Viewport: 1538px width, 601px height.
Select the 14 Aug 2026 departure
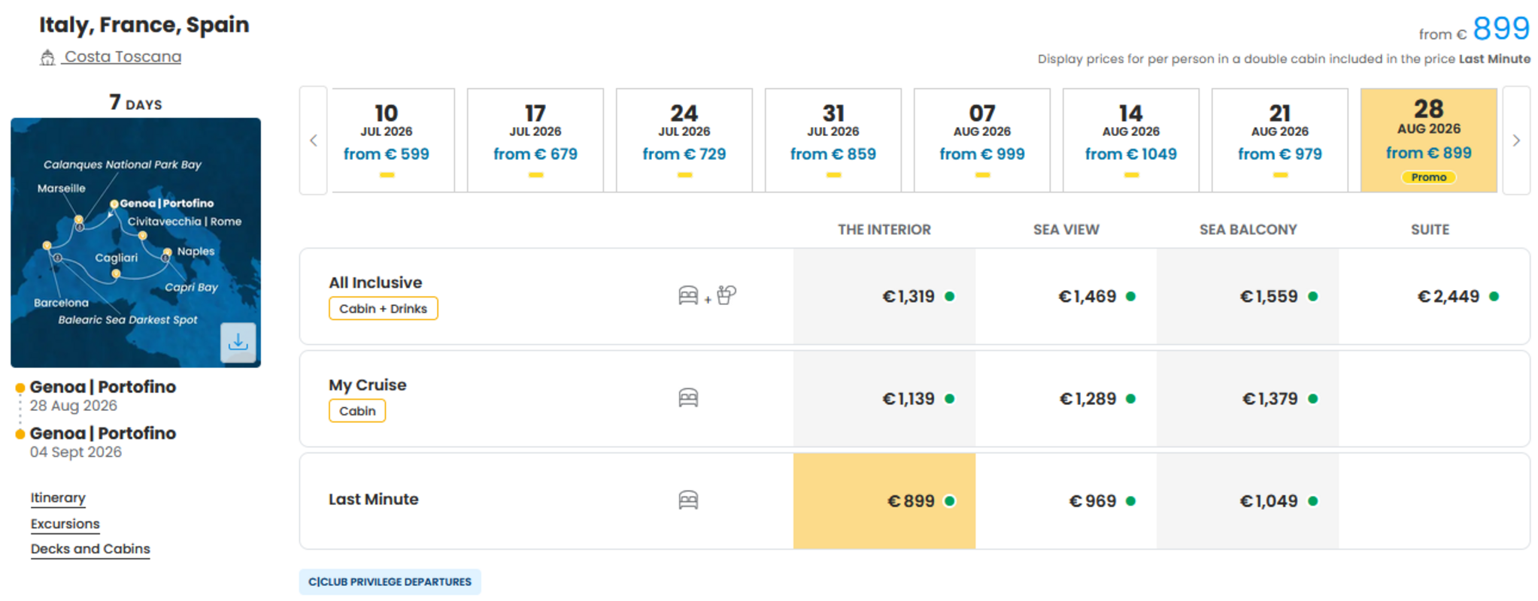pyautogui.click(x=1131, y=140)
